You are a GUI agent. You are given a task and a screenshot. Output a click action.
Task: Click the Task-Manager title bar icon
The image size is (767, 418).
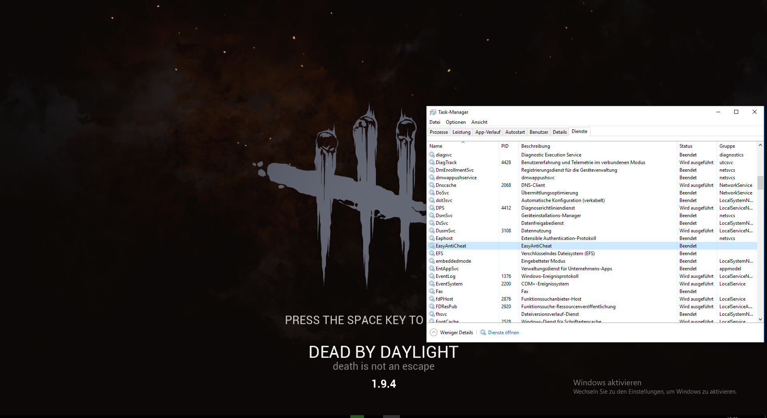tap(433, 112)
